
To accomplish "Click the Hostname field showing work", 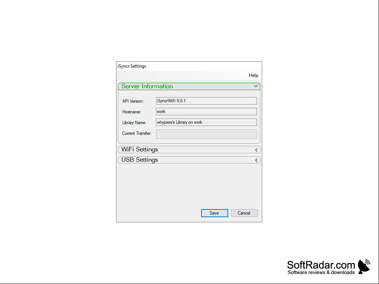I will click(206, 112).
